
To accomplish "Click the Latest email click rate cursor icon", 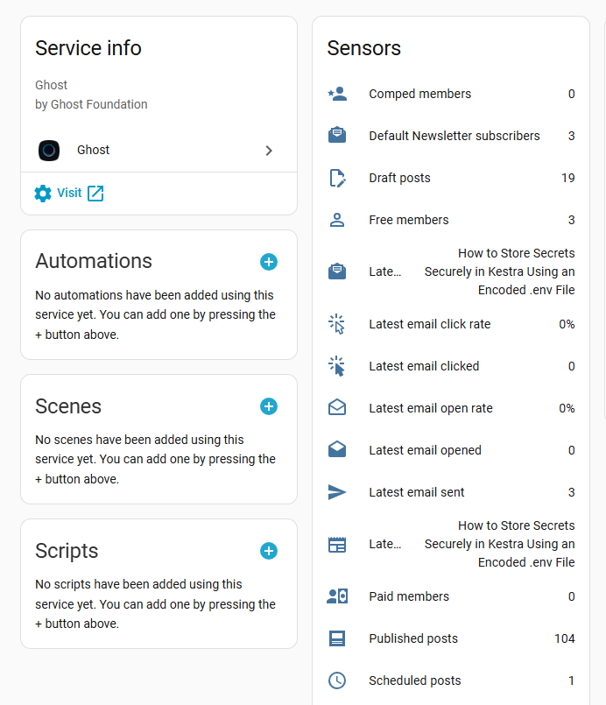I will coord(337,324).
